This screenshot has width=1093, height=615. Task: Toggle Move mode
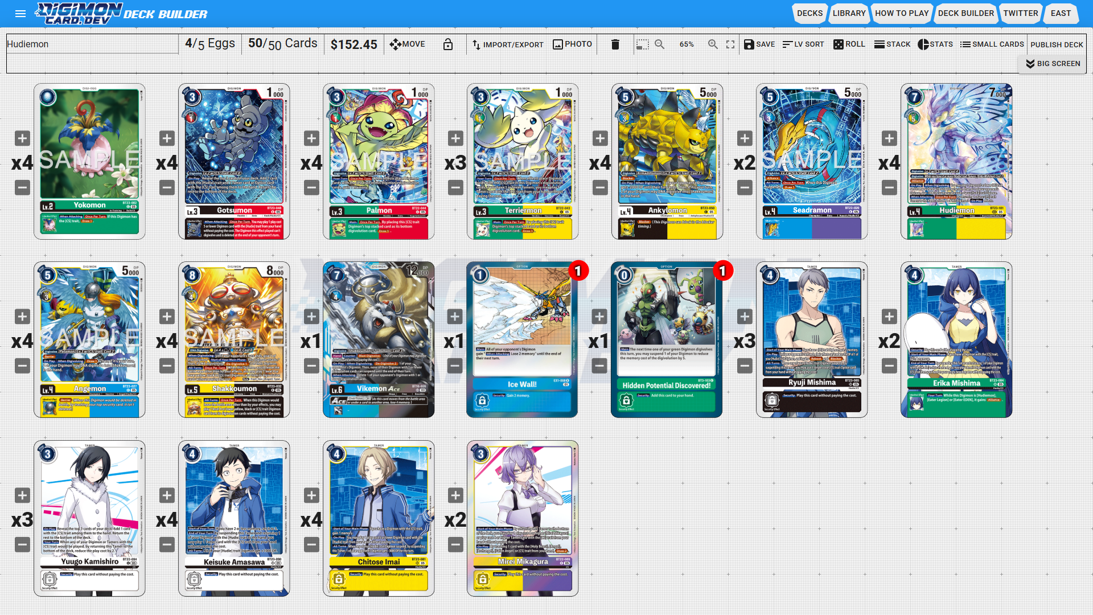click(x=408, y=44)
